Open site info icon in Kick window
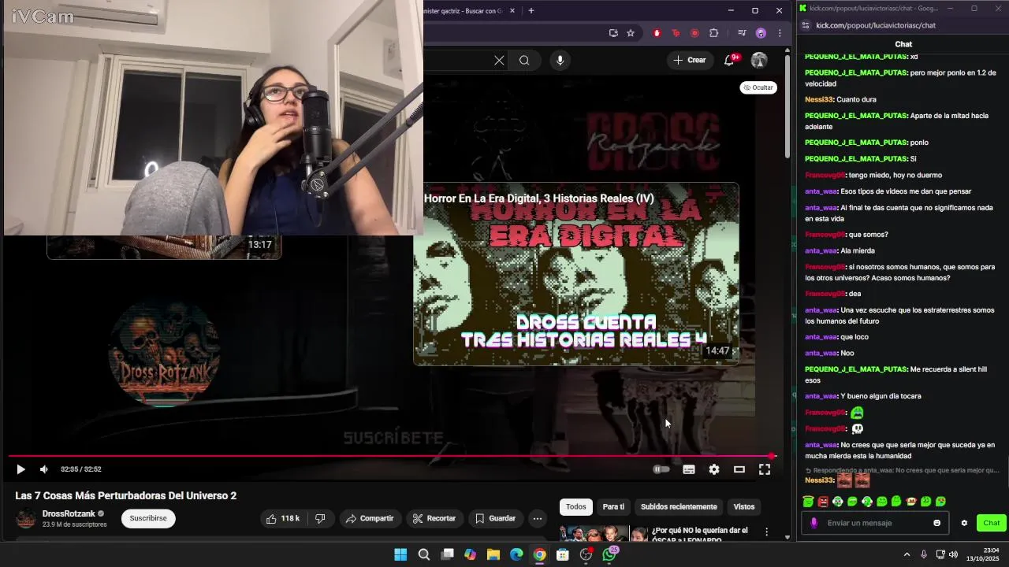The height and width of the screenshot is (567, 1009). (805, 25)
